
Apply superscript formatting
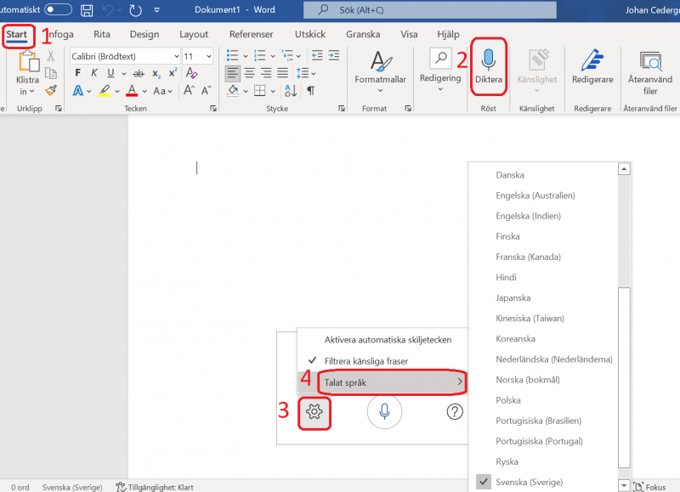pos(173,73)
